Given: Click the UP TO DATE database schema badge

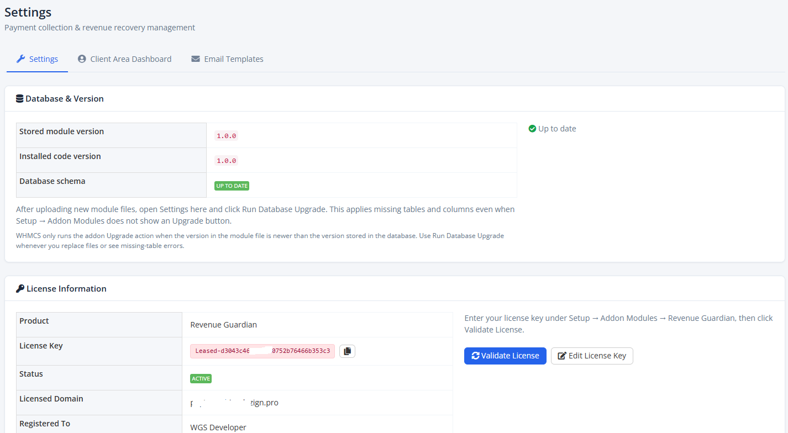Looking at the screenshot, I should click(x=232, y=186).
